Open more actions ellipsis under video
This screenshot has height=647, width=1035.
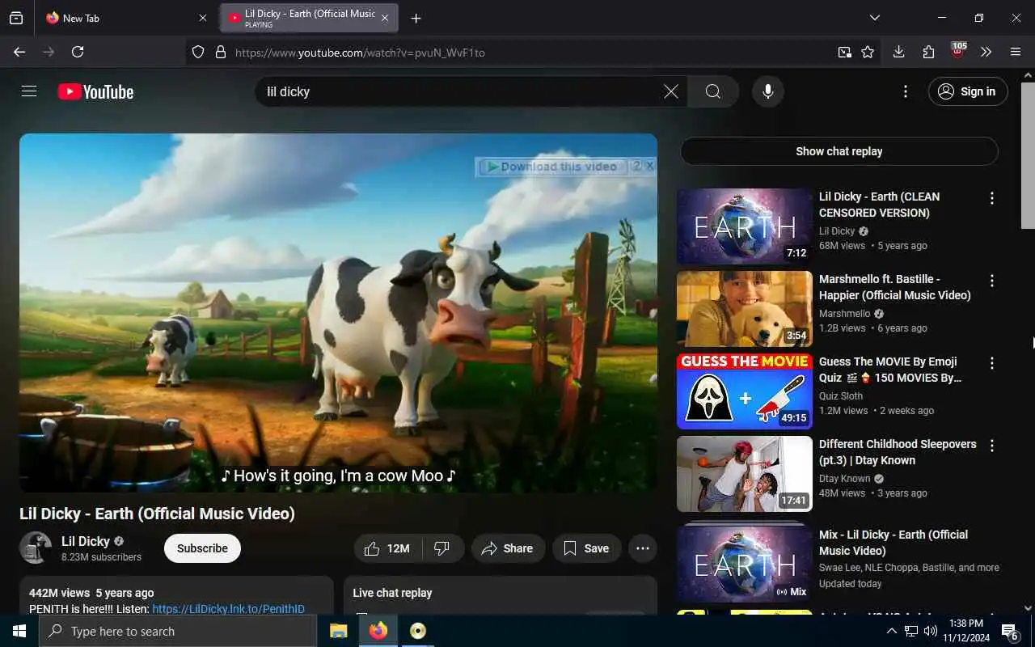[x=643, y=548]
